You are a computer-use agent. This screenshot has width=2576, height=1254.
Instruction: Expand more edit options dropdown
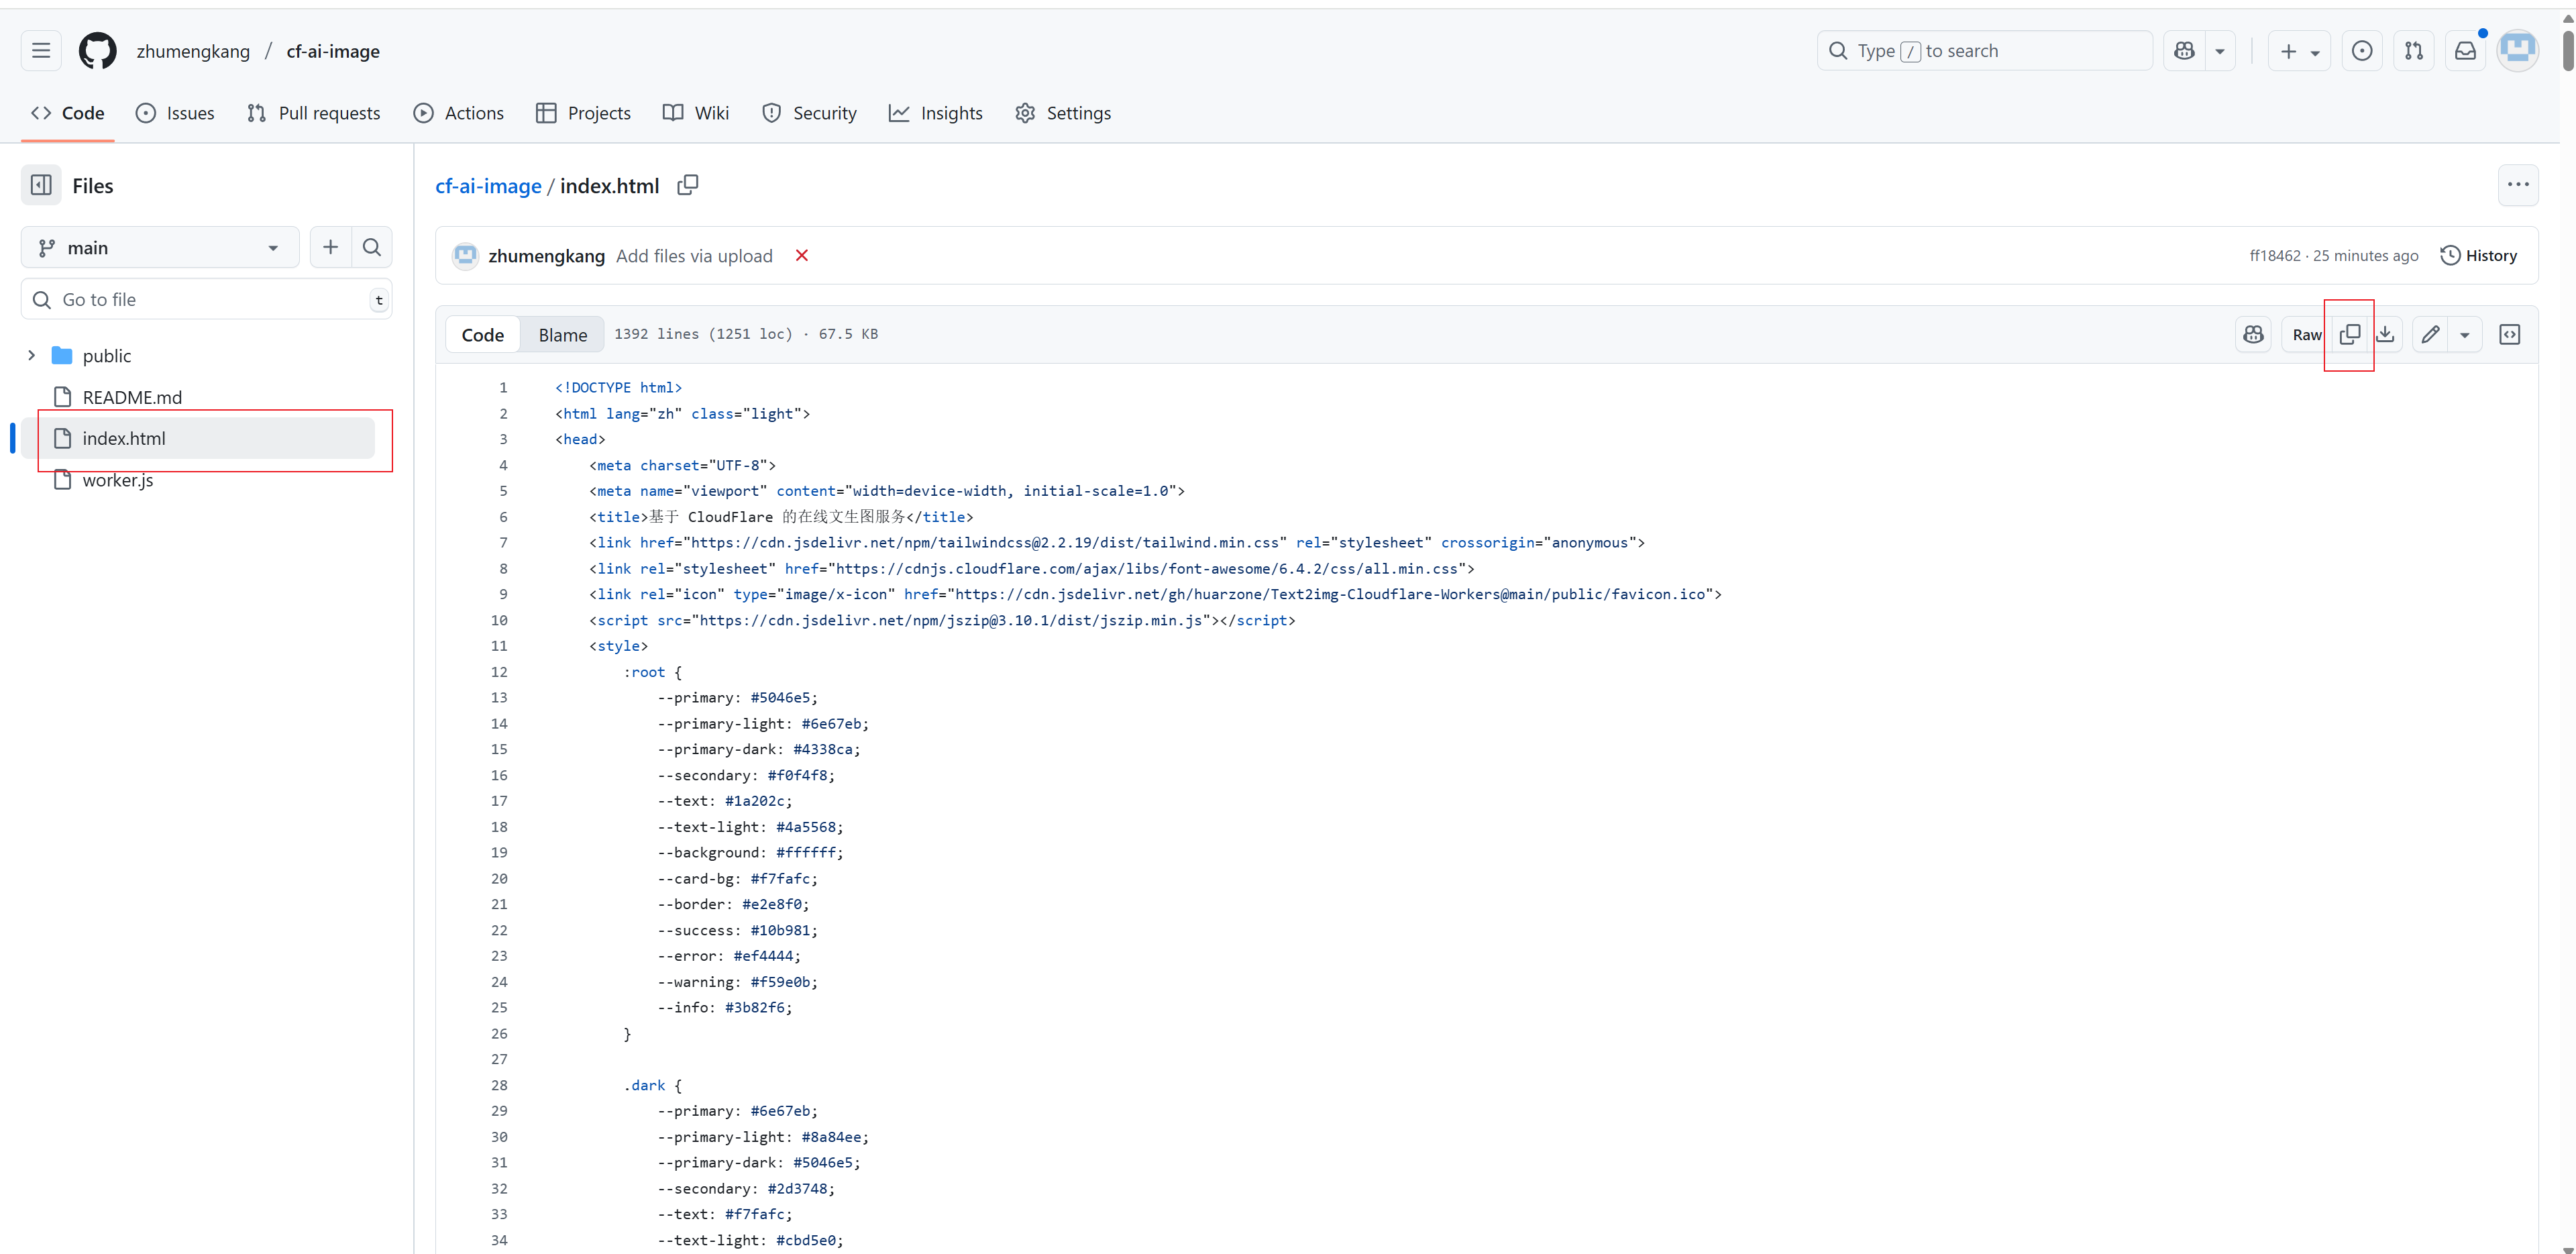(2465, 335)
